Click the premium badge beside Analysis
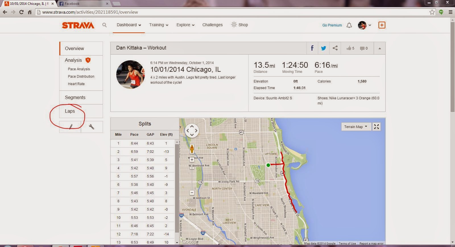The width and height of the screenshot is (455, 247). [88, 60]
